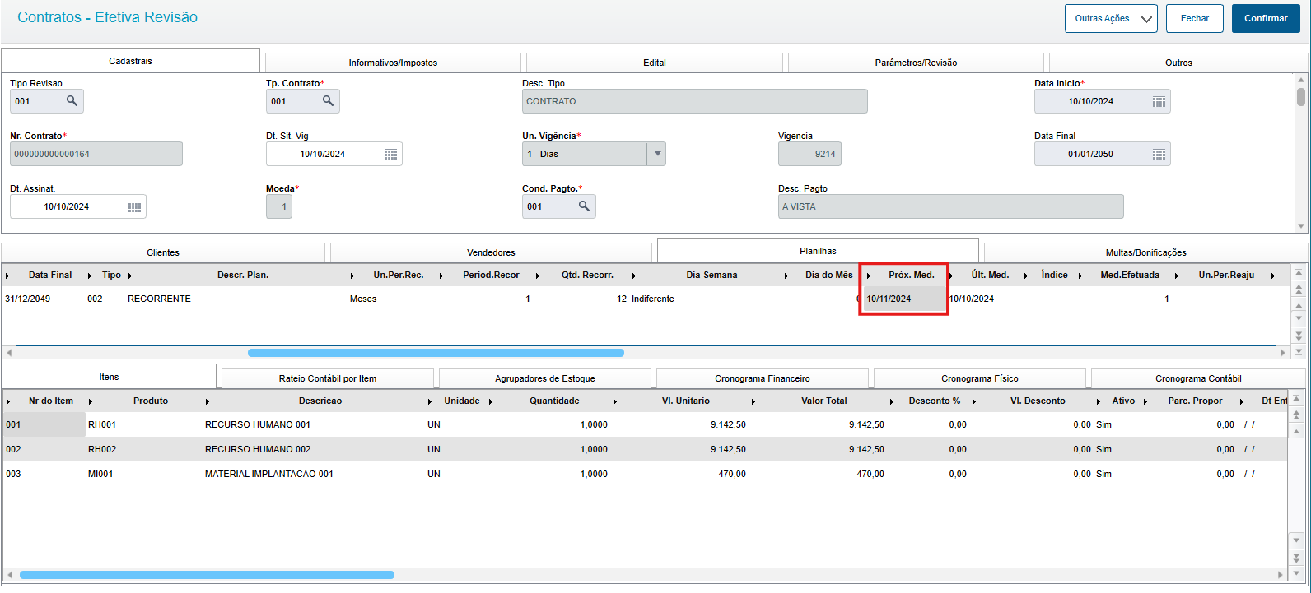Select the Multas/Bonificações tab

[x=1145, y=252]
